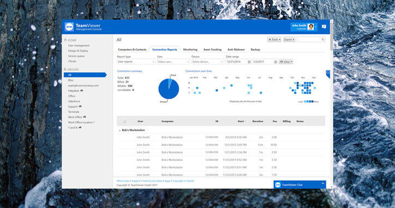Open the chat speech-bubble icon in header
The height and width of the screenshot is (208, 395).
point(324,27)
